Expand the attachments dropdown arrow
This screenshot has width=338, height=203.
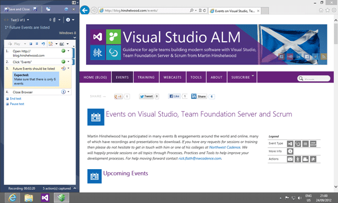coord(59,20)
